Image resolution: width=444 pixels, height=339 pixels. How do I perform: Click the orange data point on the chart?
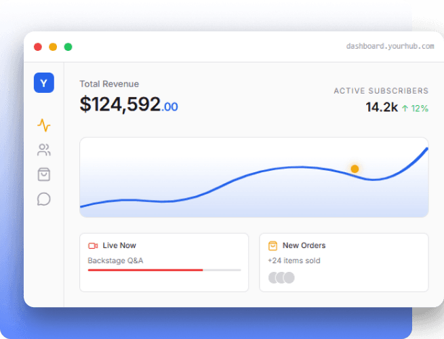tap(355, 168)
